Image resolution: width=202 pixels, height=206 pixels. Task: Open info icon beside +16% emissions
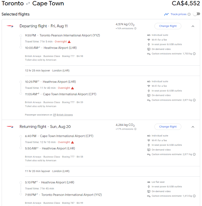(135, 28)
